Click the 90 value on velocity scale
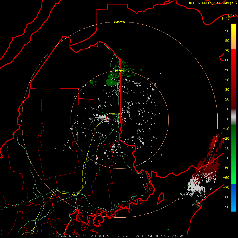This screenshot has width=238, height=238. [227, 31]
